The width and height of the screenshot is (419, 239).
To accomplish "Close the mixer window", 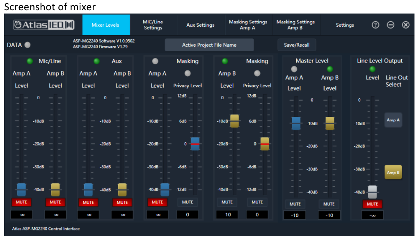I will pyautogui.click(x=405, y=25).
